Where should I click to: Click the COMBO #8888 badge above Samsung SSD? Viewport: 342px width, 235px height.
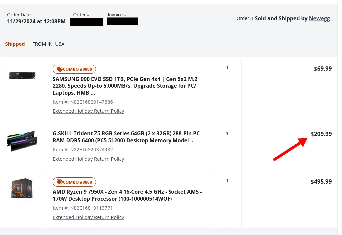point(74,69)
